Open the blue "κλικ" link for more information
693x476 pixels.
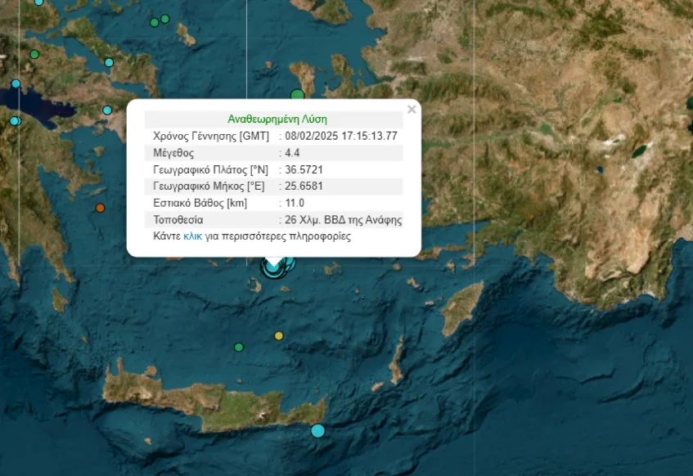click(x=192, y=236)
